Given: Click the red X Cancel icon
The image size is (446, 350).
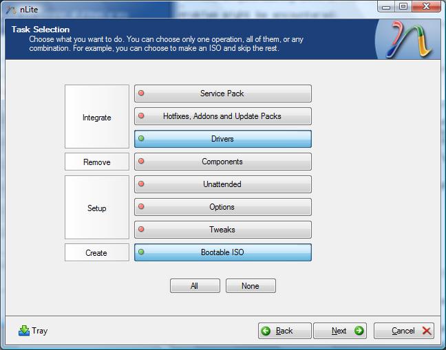Looking at the screenshot, I should pos(426,331).
